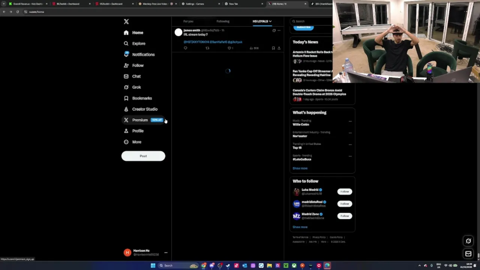This screenshot has height=270, width=480.
Task: Show more under What's happening
Action: pyautogui.click(x=300, y=168)
